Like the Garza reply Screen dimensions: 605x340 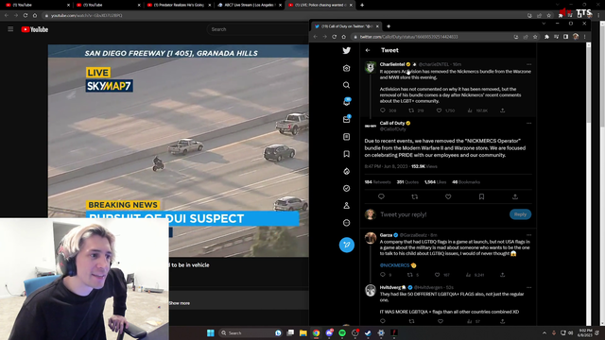(x=437, y=275)
